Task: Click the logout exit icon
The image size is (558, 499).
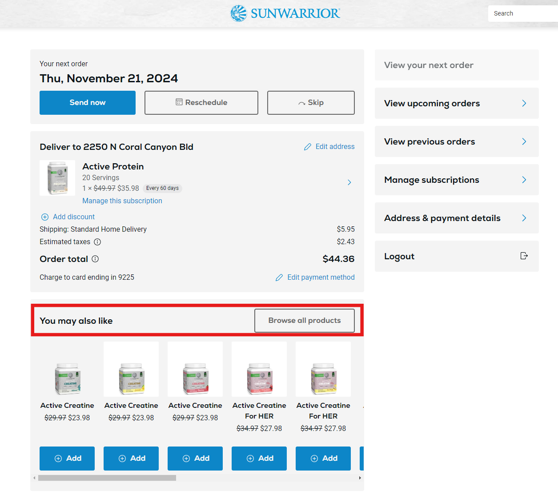Action: click(x=524, y=256)
